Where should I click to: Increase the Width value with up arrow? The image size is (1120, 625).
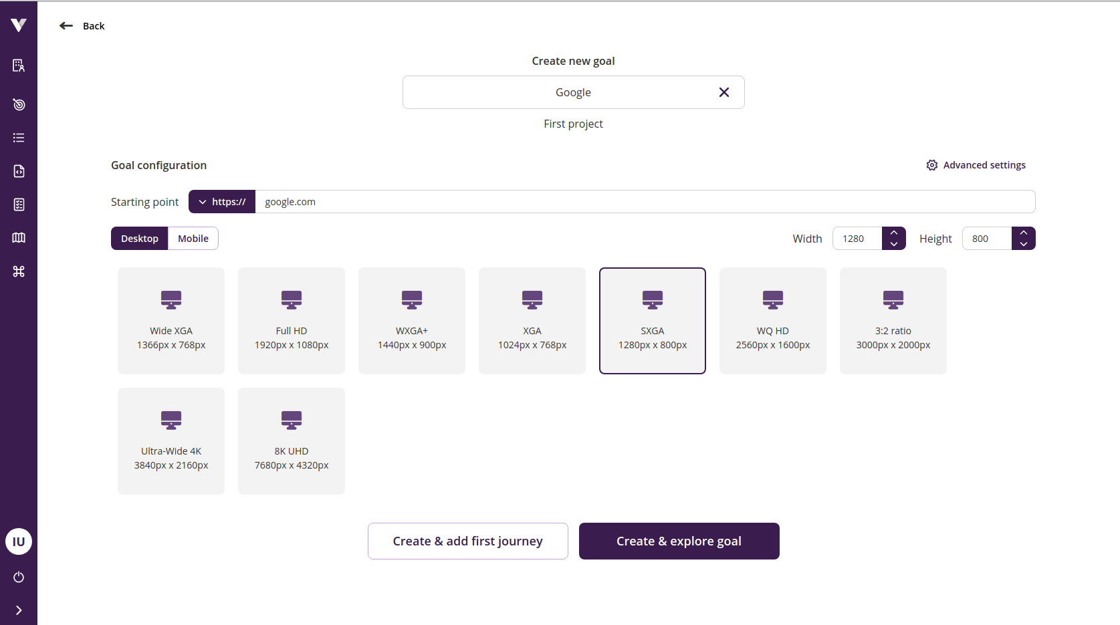tap(894, 233)
